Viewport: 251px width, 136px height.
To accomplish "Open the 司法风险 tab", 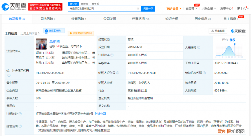I will tap(48, 19).
